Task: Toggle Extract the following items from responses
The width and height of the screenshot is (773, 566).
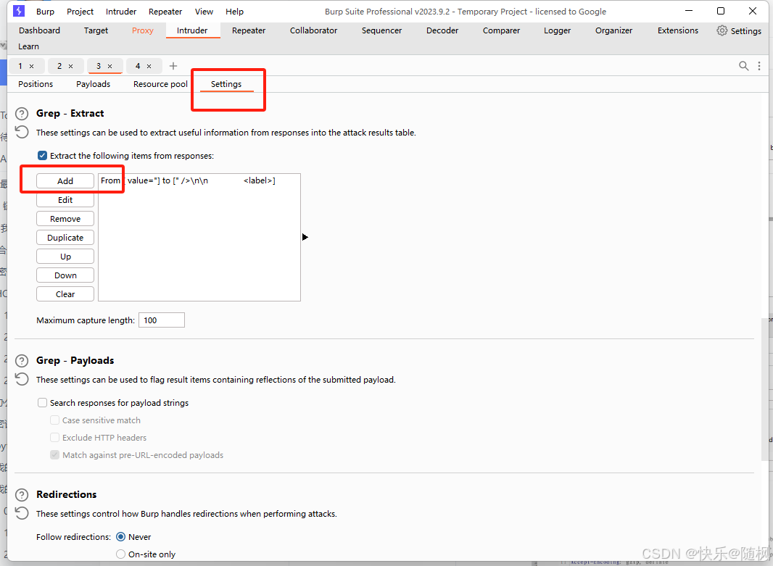Action: 42,156
